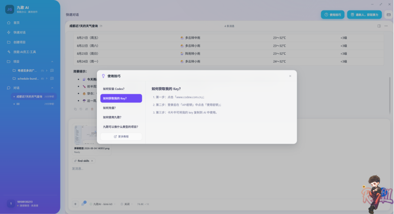Click the branch icon below the reply
The width and height of the screenshot is (394, 214).
point(86,109)
